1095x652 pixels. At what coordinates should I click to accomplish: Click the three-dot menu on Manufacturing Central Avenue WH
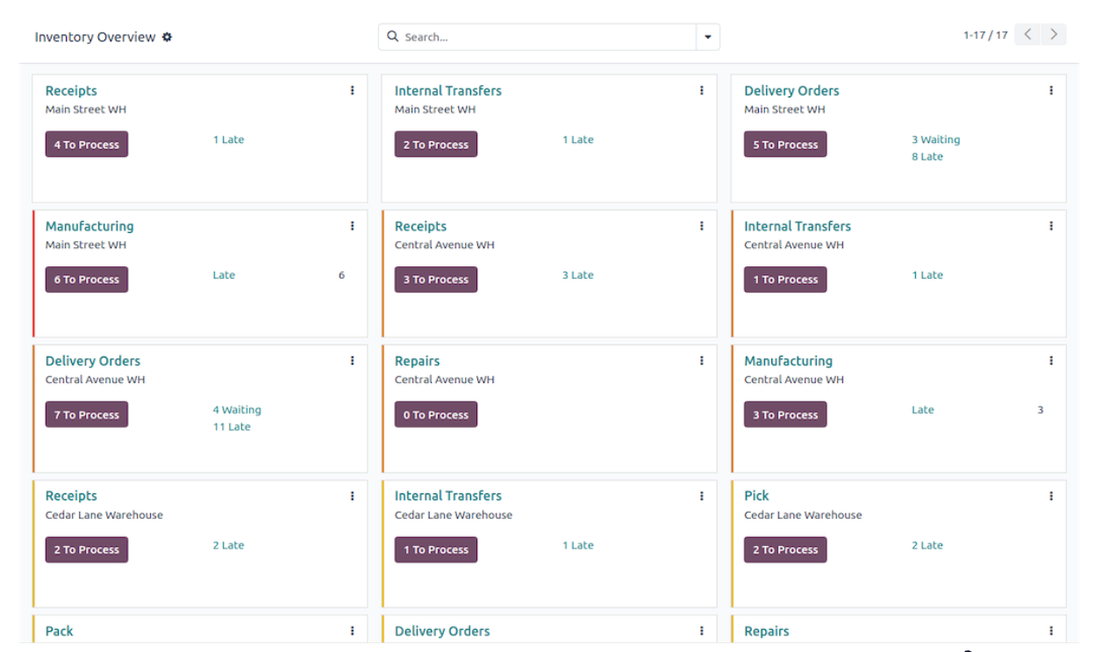(x=1050, y=360)
